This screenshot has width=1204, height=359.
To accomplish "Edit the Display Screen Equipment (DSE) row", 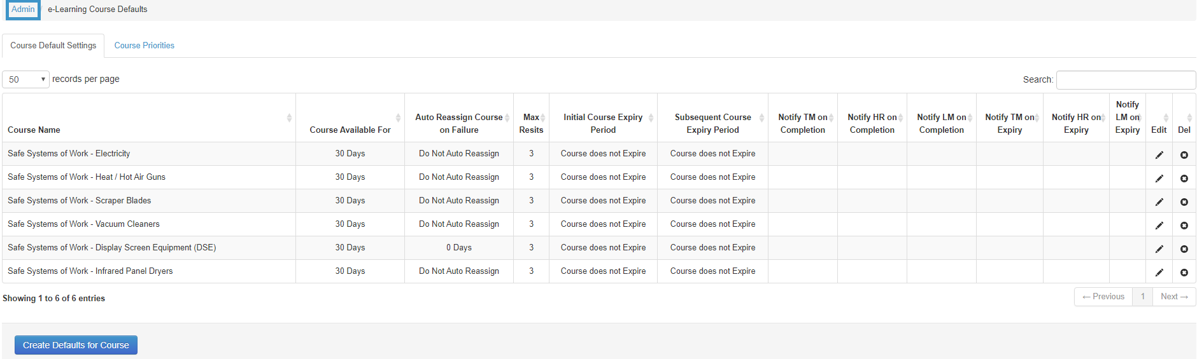I will point(1159,249).
